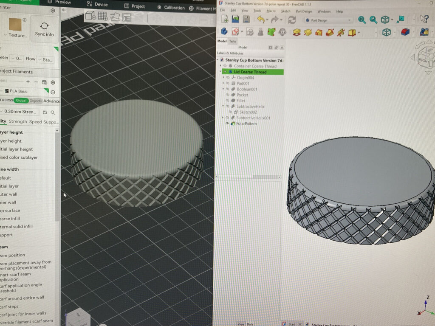
Task: Click the Auto Orient icon in Bambu Studio
Action: pyautogui.click(x=115, y=17)
